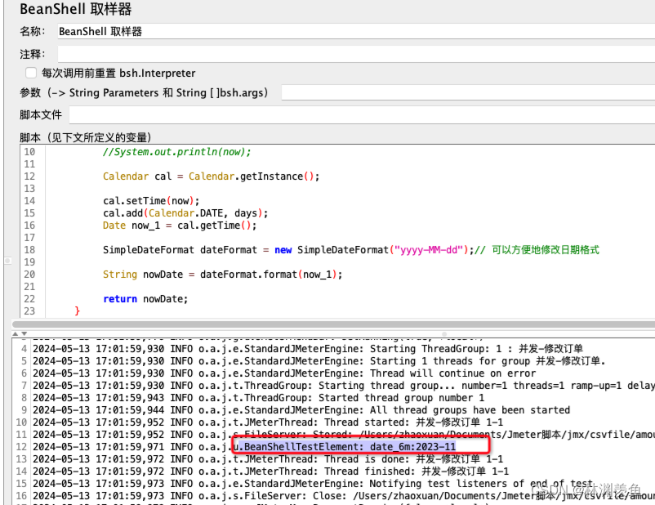Select log line 9 stating all thread groups started
Image resolution: width=655 pixels, height=505 pixels.
pyautogui.click(x=327, y=409)
